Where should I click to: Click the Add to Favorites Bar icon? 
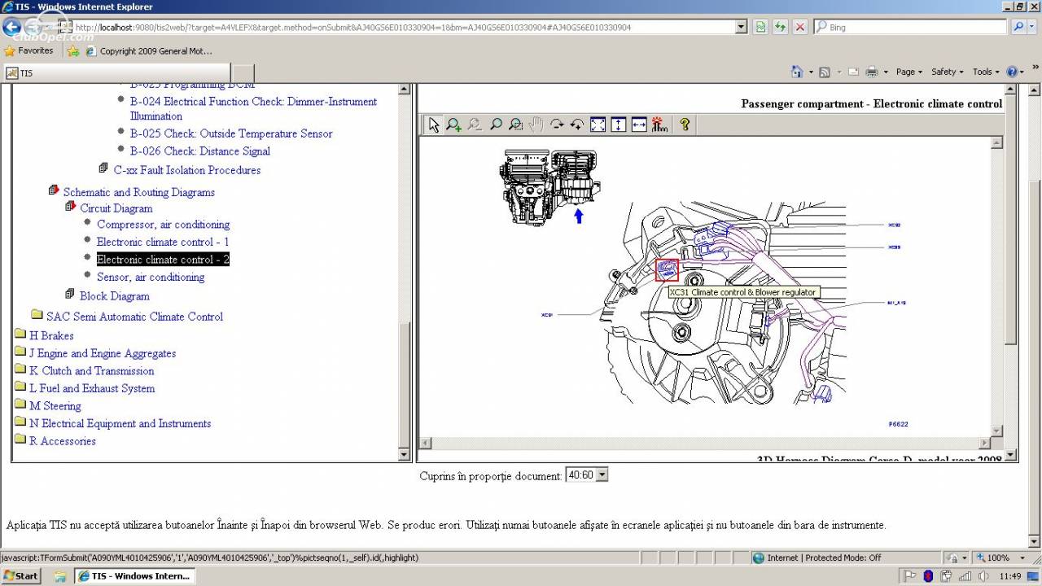(72, 50)
